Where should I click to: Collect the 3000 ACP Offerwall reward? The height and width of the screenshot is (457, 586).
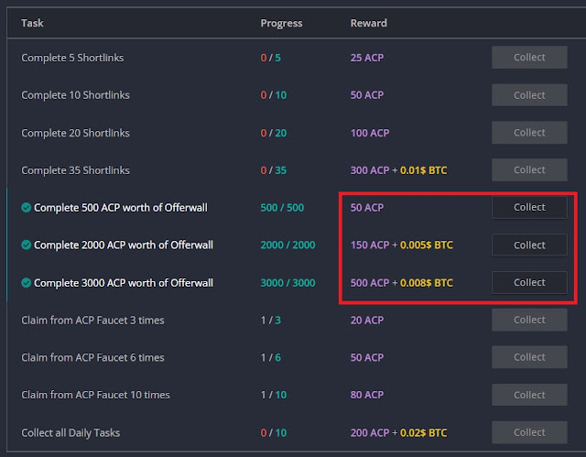[x=529, y=283]
